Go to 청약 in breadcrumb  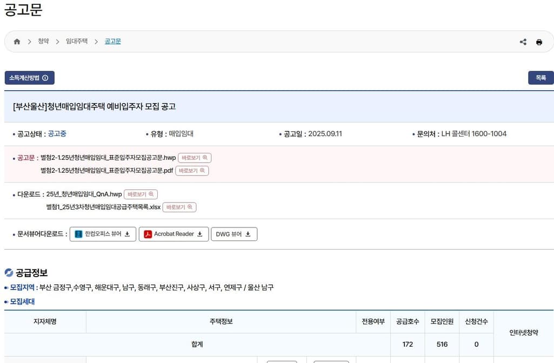click(x=43, y=42)
